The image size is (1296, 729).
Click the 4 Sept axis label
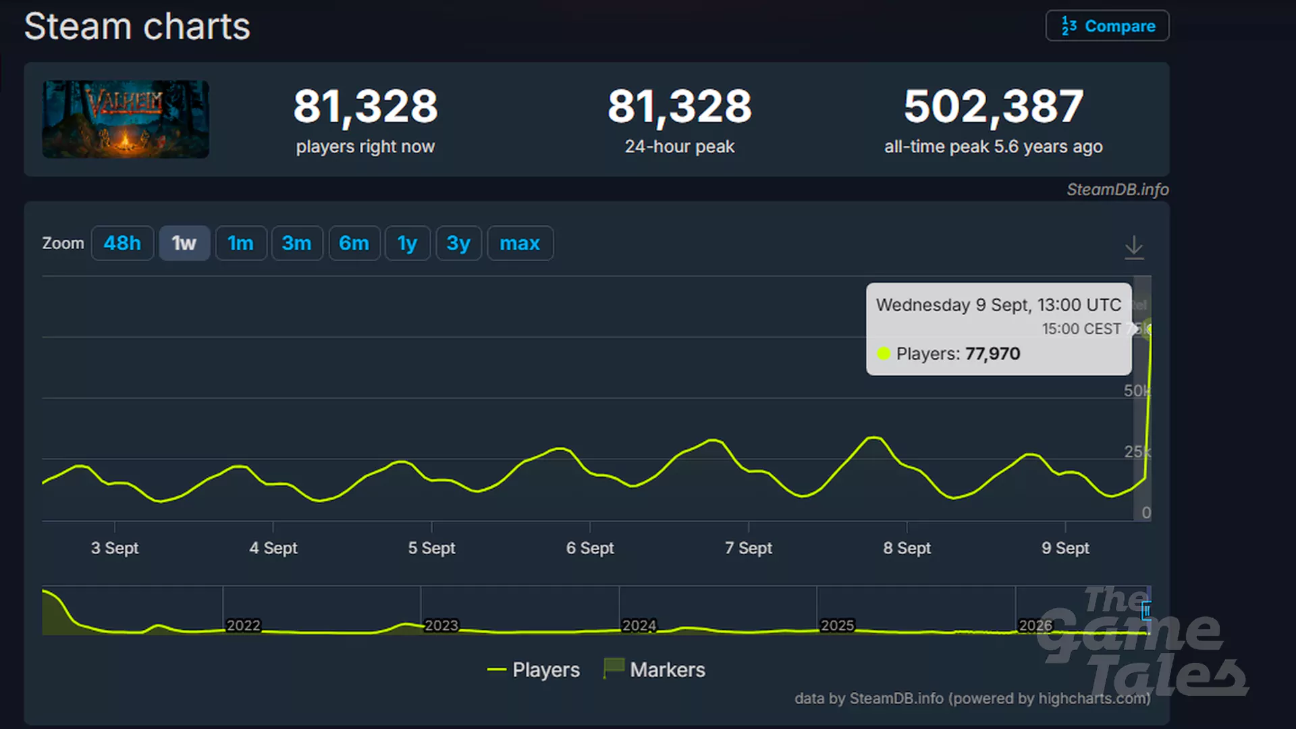273,548
